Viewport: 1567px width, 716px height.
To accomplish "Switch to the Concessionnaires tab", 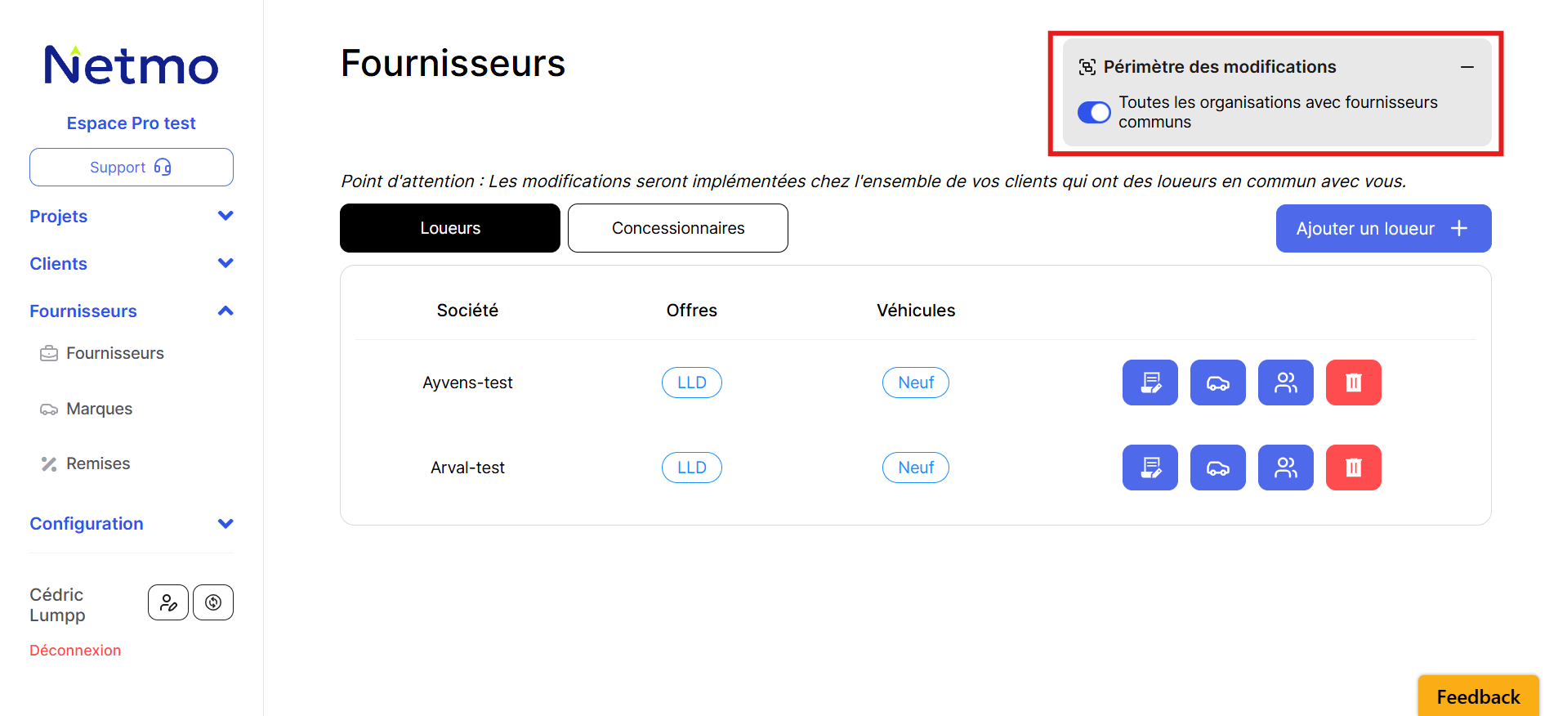I will 677,228.
